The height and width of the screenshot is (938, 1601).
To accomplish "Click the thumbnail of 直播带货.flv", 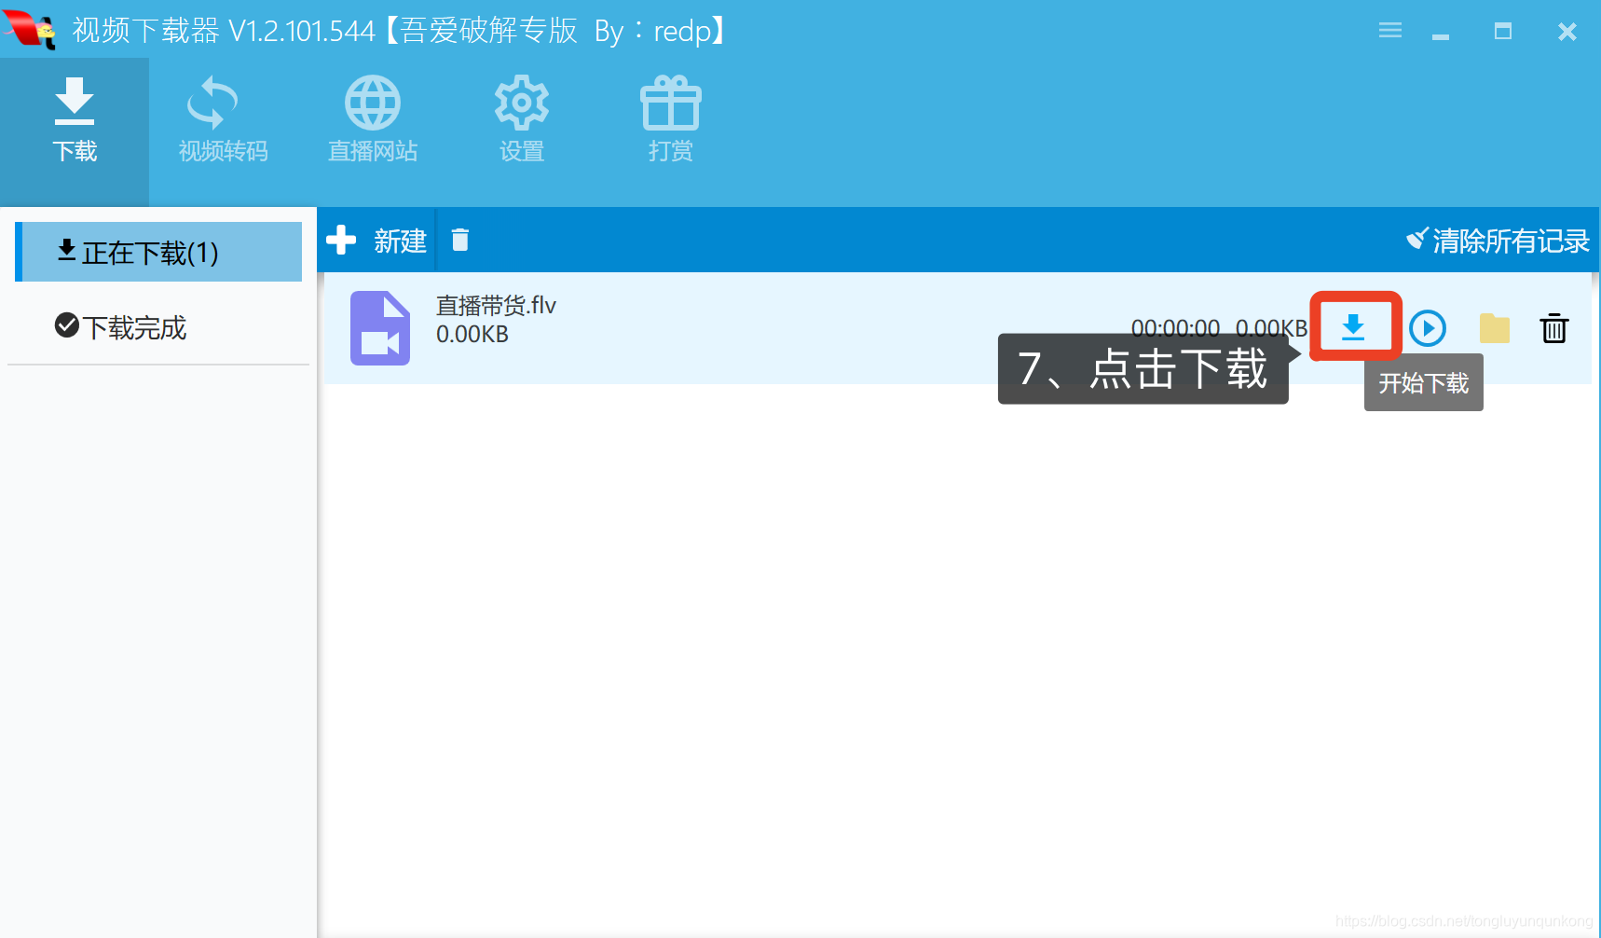I will [x=379, y=328].
